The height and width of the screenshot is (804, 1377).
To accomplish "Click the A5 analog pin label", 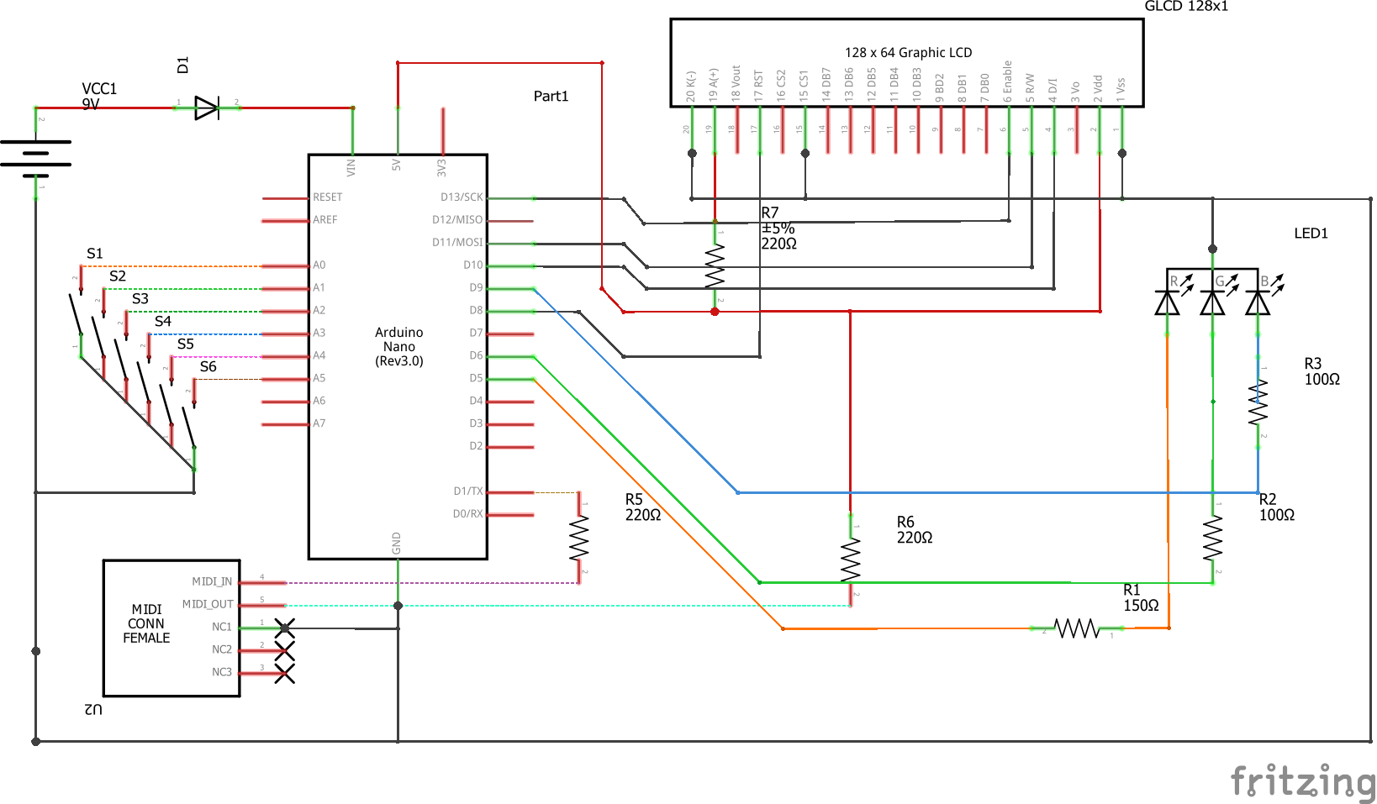I will pyautogui.click(x=319, y=379).
